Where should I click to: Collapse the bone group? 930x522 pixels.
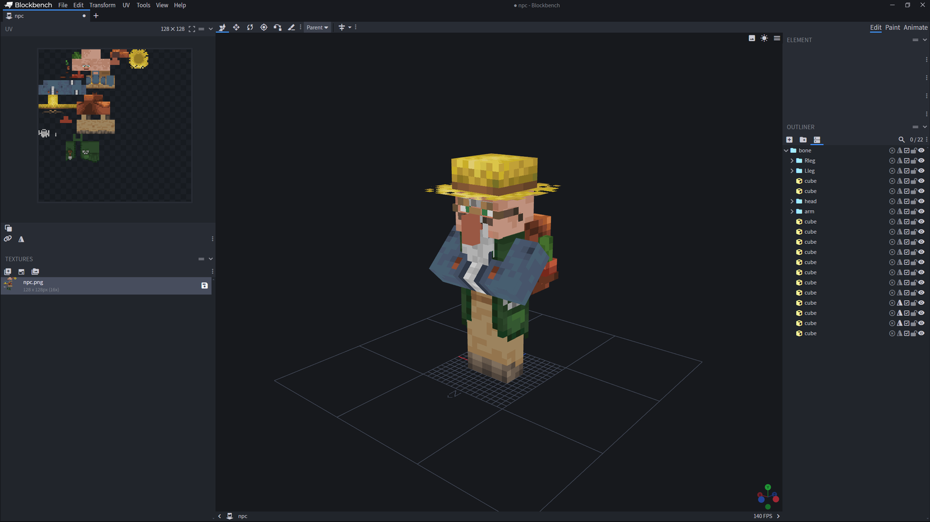[x=786, y=150]
